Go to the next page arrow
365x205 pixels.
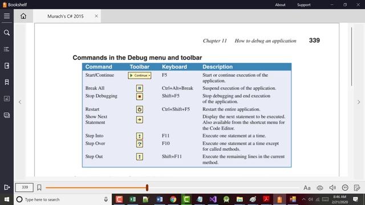(359, 102)
